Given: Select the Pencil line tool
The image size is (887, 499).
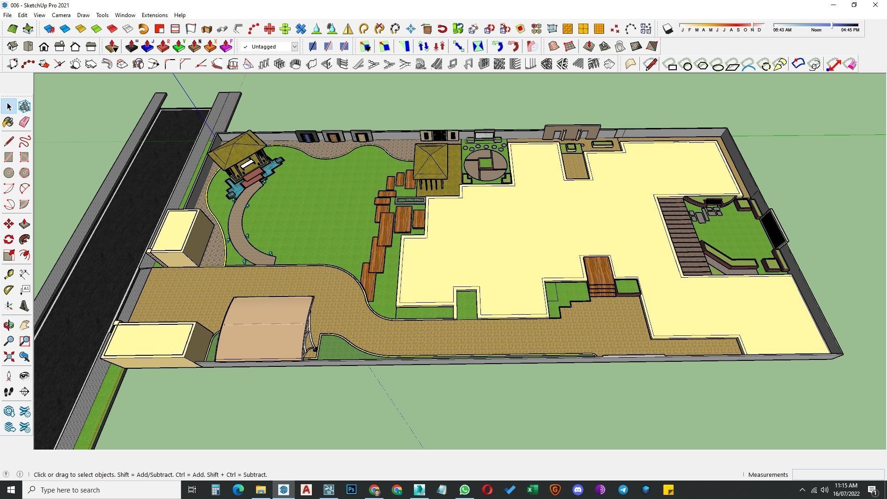Looking at the screenshot, I should [x=8, y=141].
